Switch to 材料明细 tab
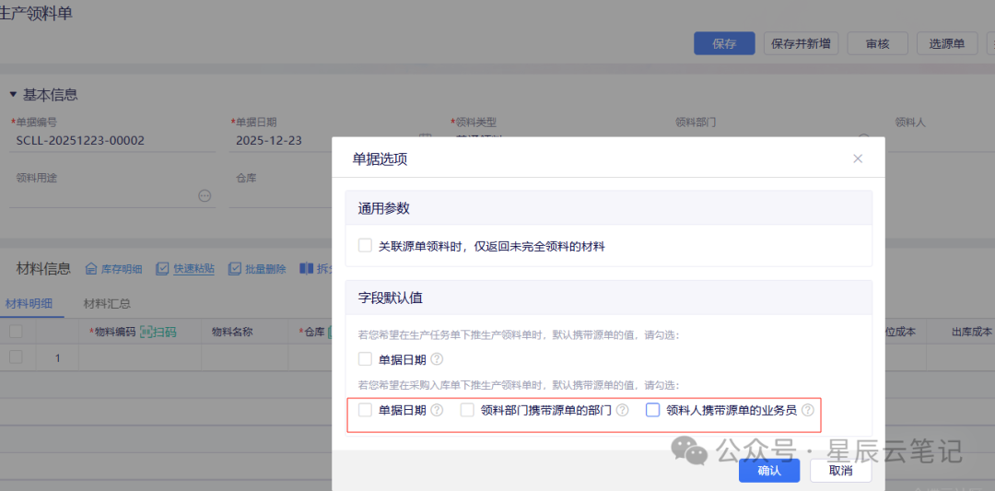Image resolution: width=995 pixels, height=491 pixels. (29, 303)
